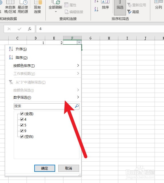Viewport: 164px width, 183px height.
Task: Open 现有连接 in the ribbon
Action: point(37,7)
